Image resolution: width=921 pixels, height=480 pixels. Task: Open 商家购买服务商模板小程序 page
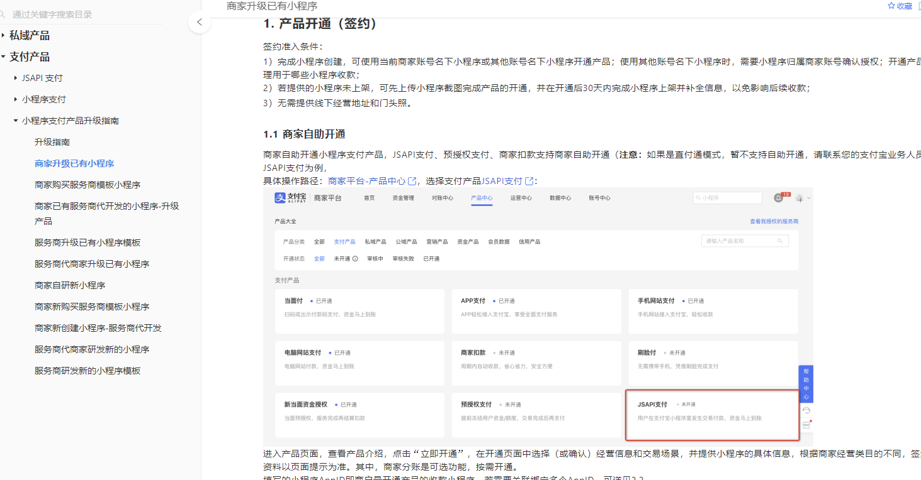[88, 185]
